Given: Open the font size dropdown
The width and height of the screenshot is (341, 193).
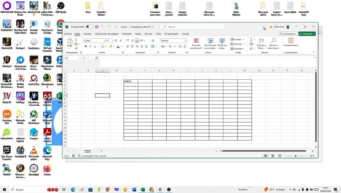Looking at the screenshot, I should (112, 41).
